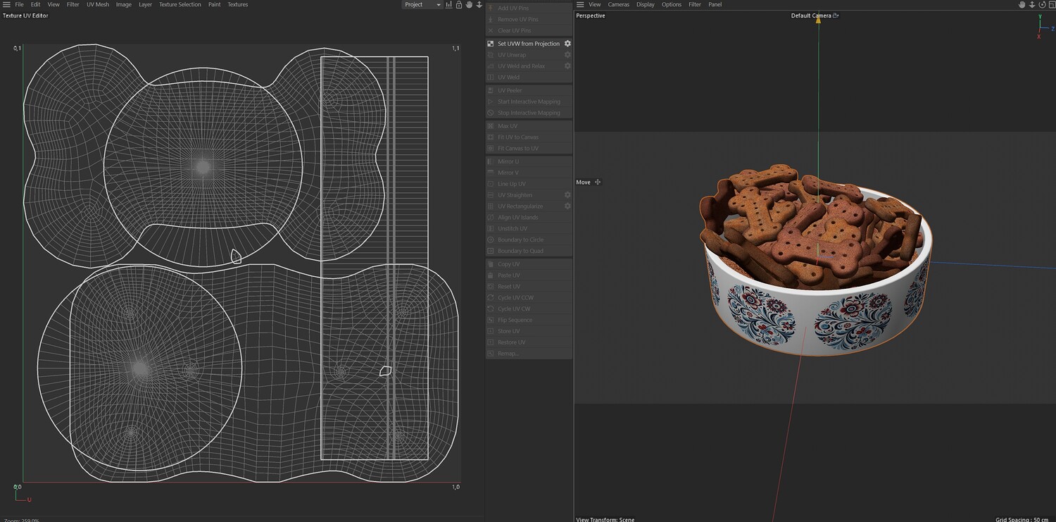Screen dimensions: 1056x522
Task: Open the Texture Selection menu
Action: pyautogui.click(x=180, y=4)
